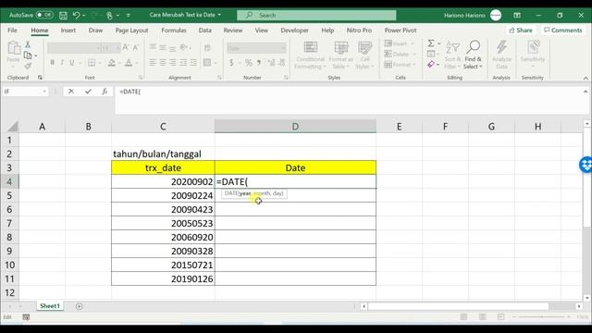Open the Accounting dollar format icon
This screenshot has width=592, height=333.
[231, 63]
